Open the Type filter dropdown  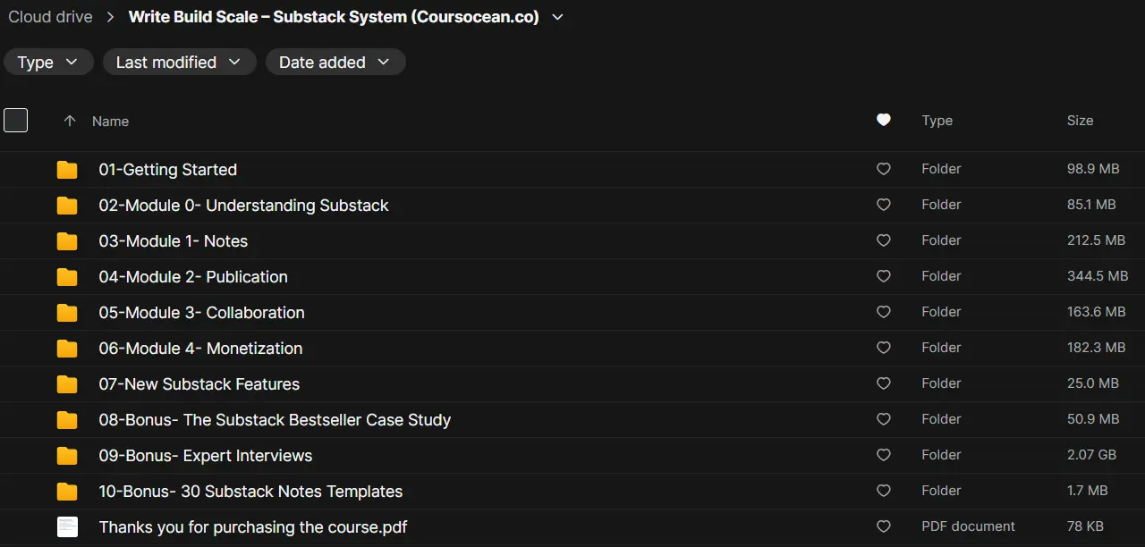[48, 62]
